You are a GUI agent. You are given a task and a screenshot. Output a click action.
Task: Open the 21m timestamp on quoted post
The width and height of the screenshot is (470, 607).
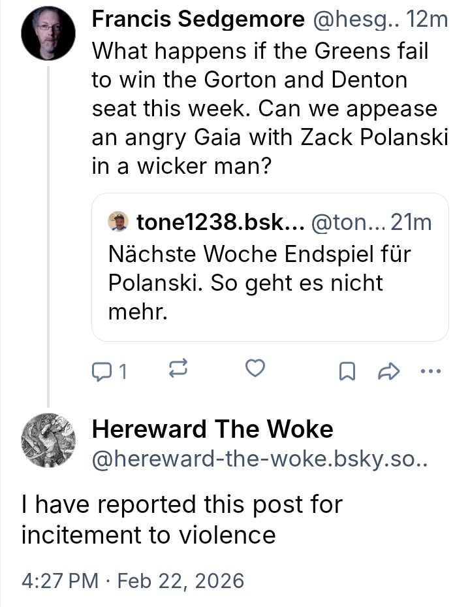pyautogui.click(x=411, y=223)
